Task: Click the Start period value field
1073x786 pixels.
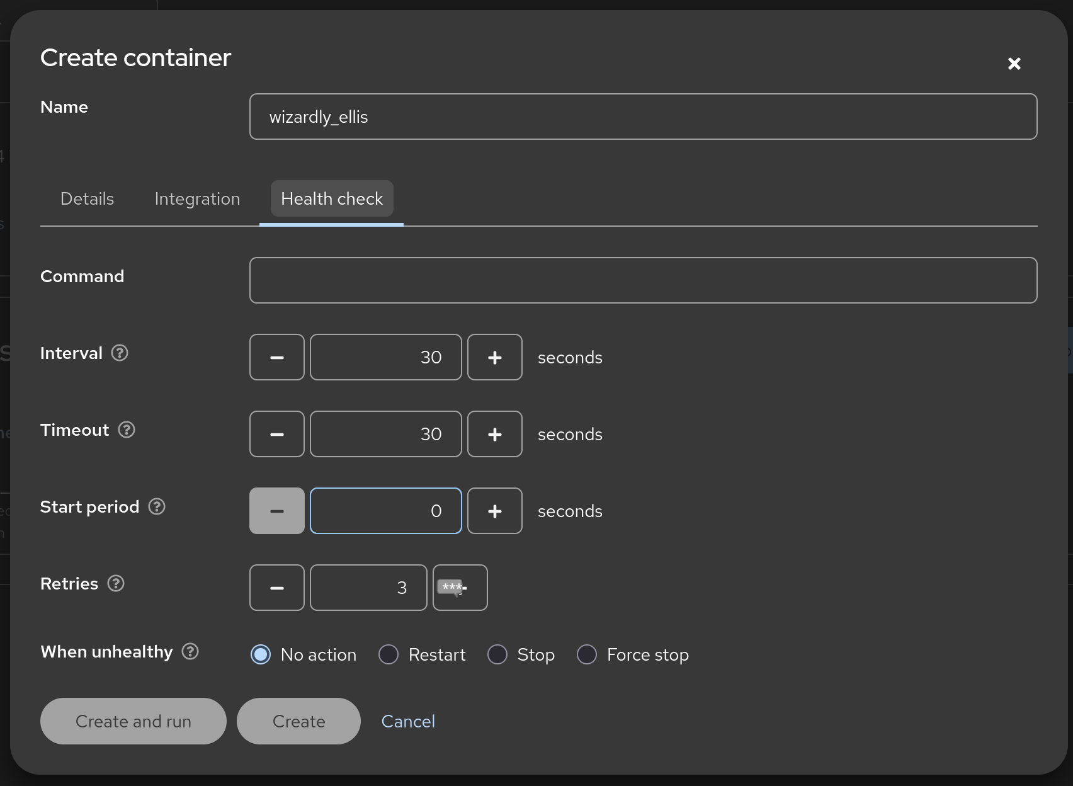Action: pyautogui.click(x=386, y=511)
